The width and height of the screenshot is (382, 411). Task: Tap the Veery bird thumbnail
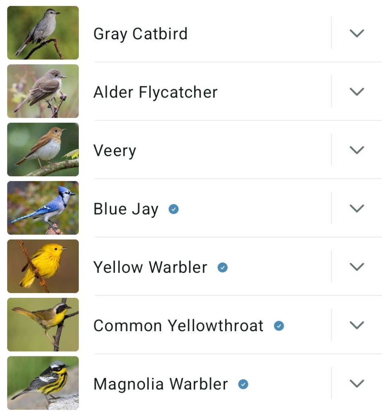(x=43, y=150)
